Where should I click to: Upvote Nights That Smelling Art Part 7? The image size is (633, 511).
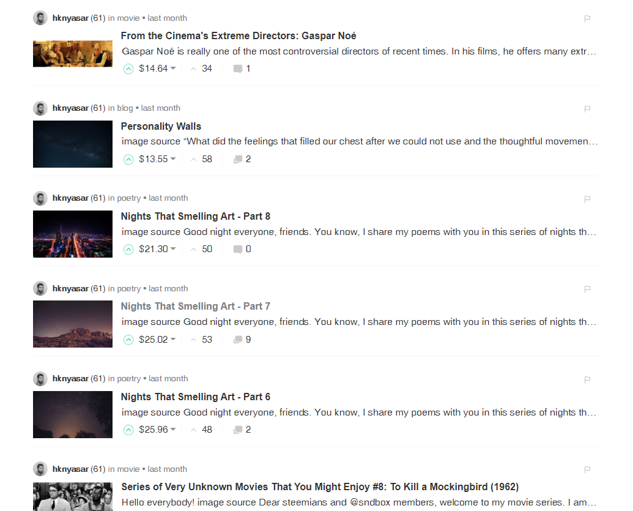(x=128, y=340)
